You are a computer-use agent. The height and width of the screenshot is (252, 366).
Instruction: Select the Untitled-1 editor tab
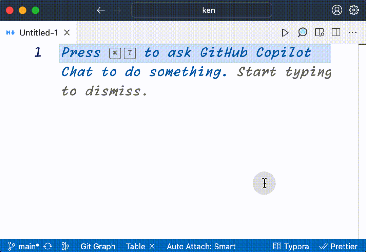point(38,32)
